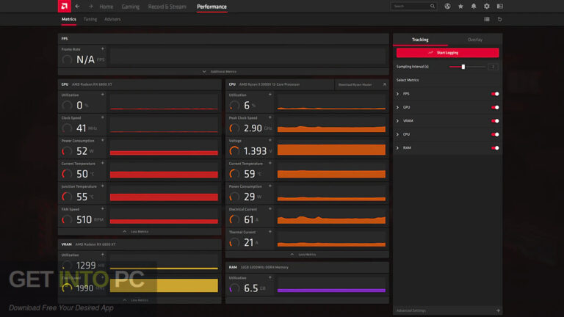The width and height of the screenshot is (564, 317).
Task: Expand RAM metrics chevron in Select Metrics
Action: (x=398, y=147)
